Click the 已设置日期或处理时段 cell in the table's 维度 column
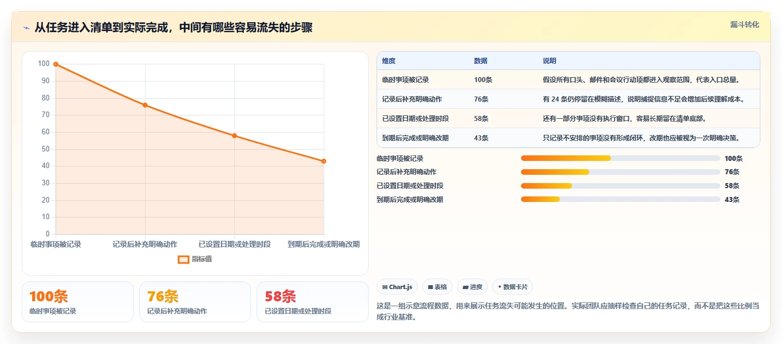This screenshot has height=344, width=782. tap(415, 119)
